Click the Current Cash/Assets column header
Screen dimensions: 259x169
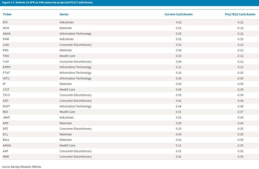(x=179, y=14)
